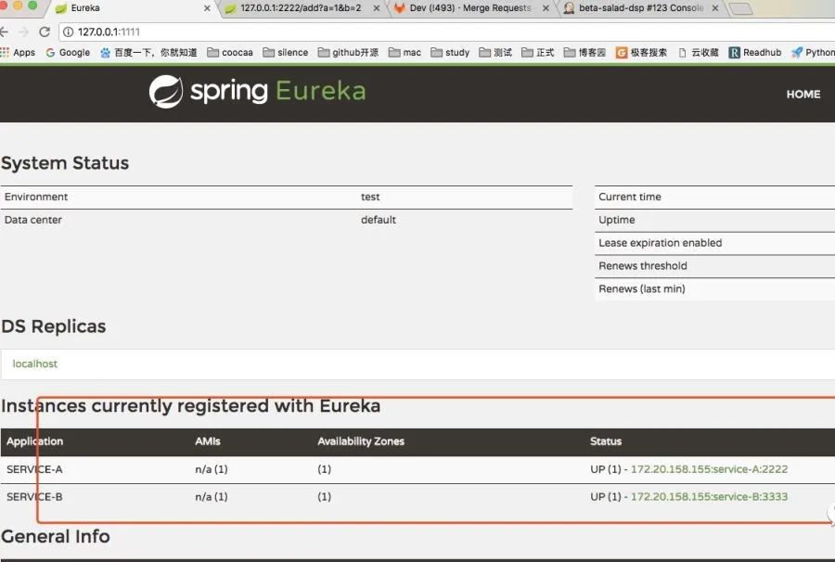
Task: Open the Readhub bookmark
Action: (755, 52)
